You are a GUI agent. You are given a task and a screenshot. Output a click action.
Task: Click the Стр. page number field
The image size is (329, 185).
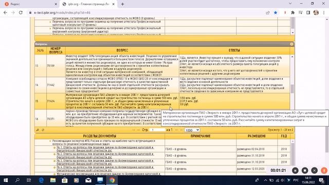click(158, 130)
